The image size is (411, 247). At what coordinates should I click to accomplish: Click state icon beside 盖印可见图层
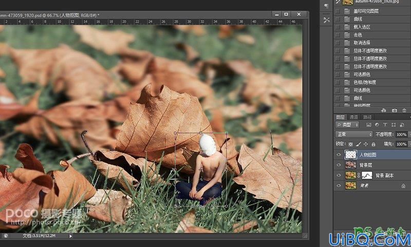(347, 11)
